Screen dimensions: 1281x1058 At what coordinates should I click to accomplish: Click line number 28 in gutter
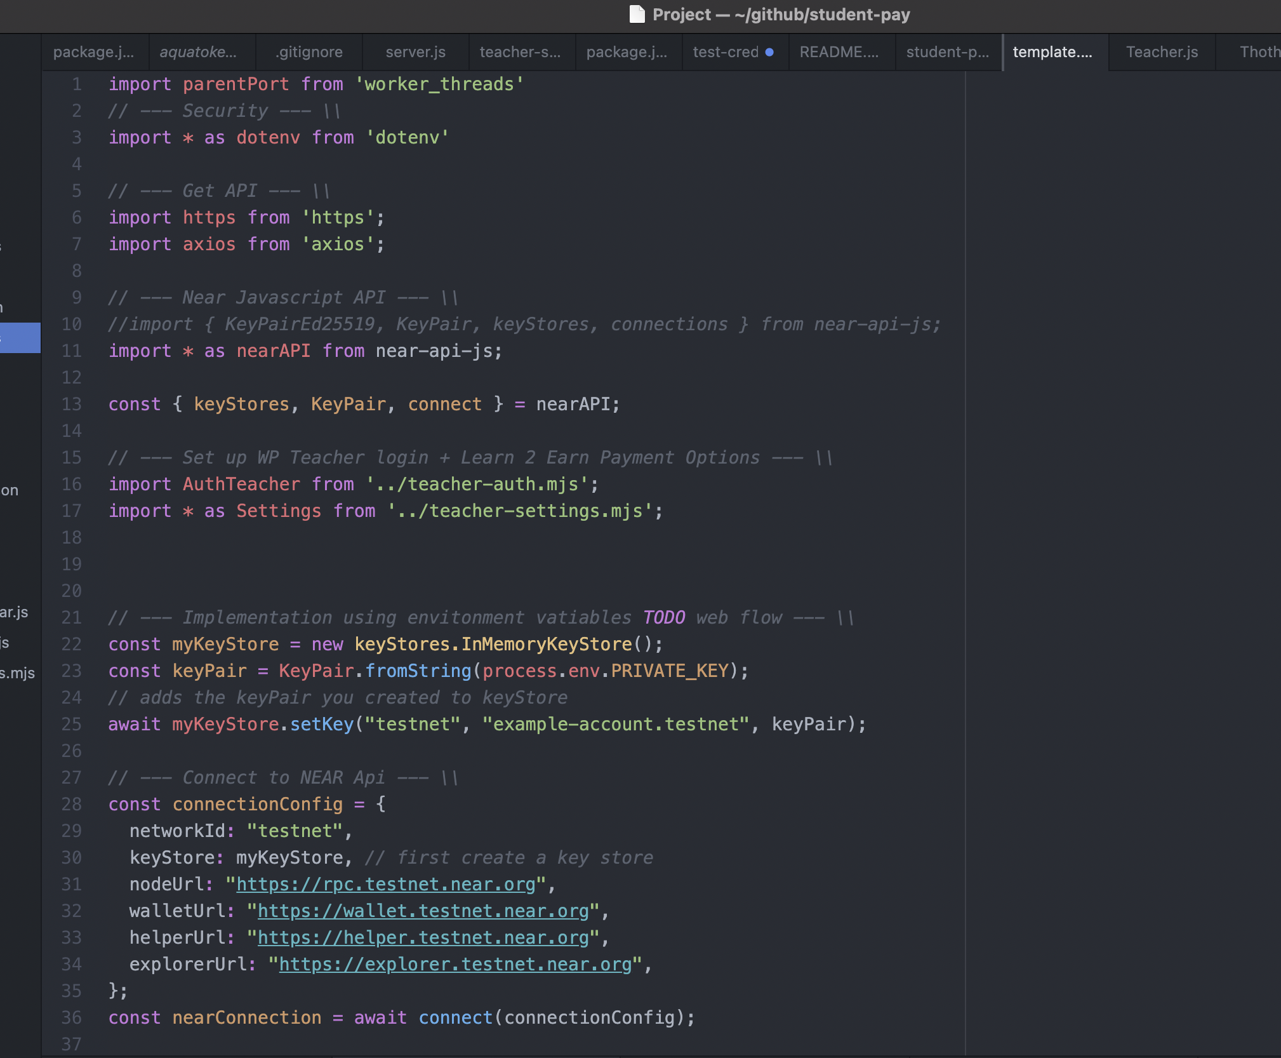[72, 804]
